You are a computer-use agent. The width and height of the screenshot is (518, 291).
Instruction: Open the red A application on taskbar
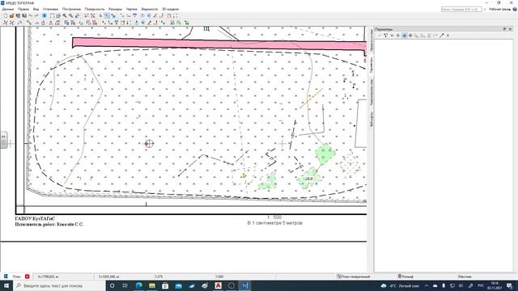218,285
